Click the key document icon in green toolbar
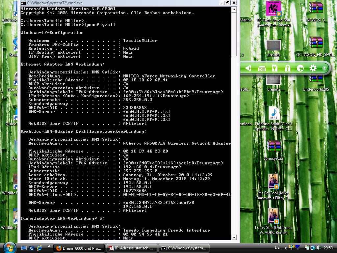 tap(274, 68)
